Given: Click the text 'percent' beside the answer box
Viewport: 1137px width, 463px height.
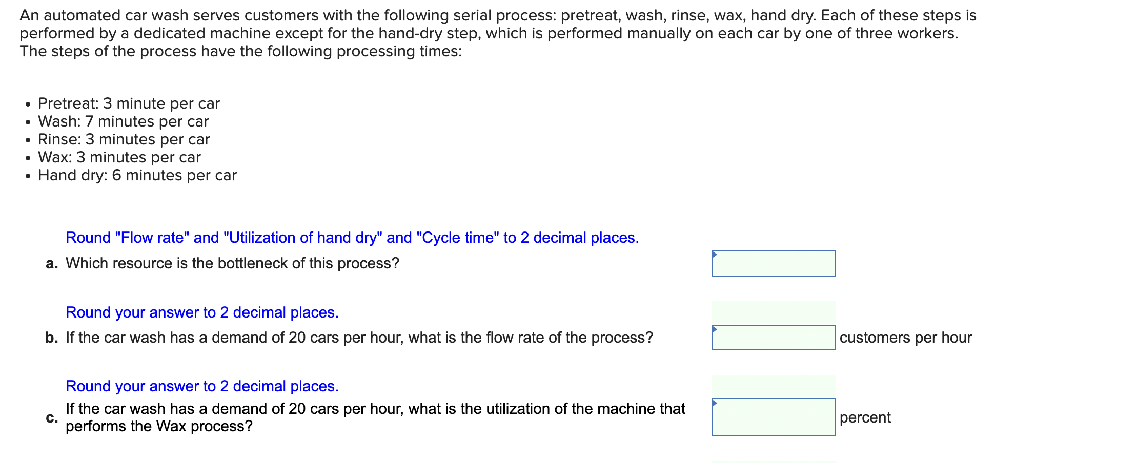Looking at the screenshot, I should point(865,418).
